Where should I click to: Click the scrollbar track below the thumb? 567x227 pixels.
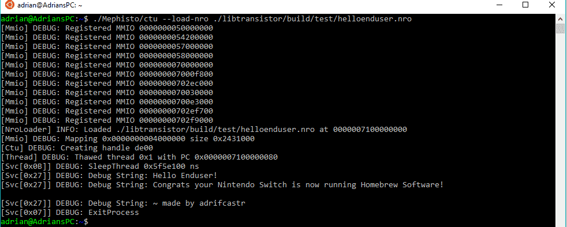click(x=560, y=130)
